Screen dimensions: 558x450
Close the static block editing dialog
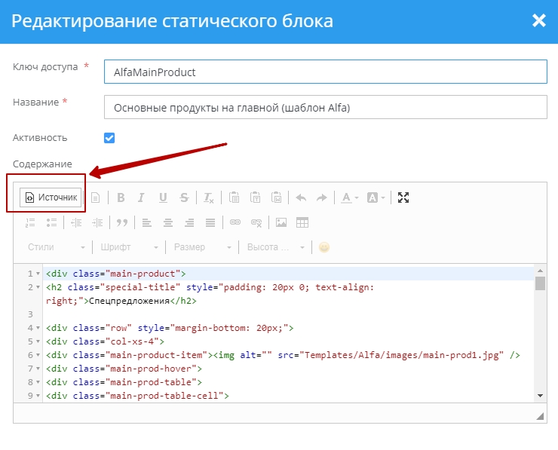pos(538,20)
